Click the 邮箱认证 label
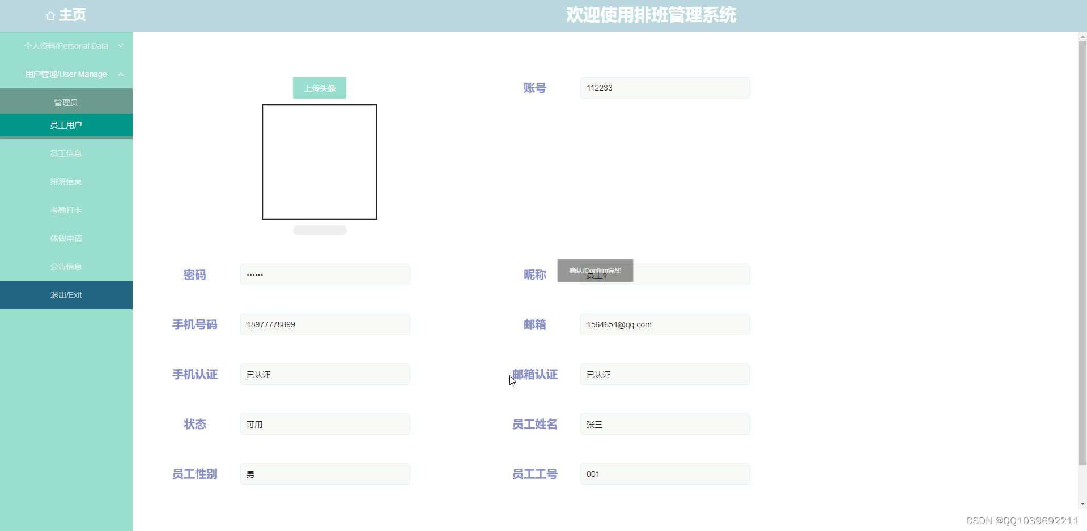Viewport: 1087px width, 531px height. (535, 374)
